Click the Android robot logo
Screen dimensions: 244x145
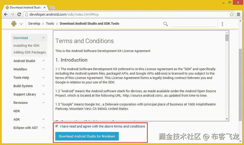(14, 24)
